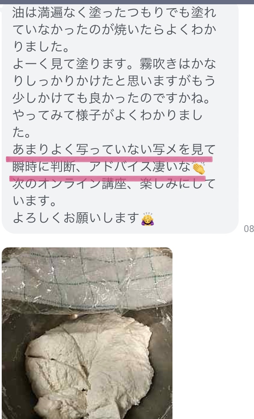Select the line やってみて様子がよくわかりまし
This screenshot has height=419, width=254.
click(108, 115)
